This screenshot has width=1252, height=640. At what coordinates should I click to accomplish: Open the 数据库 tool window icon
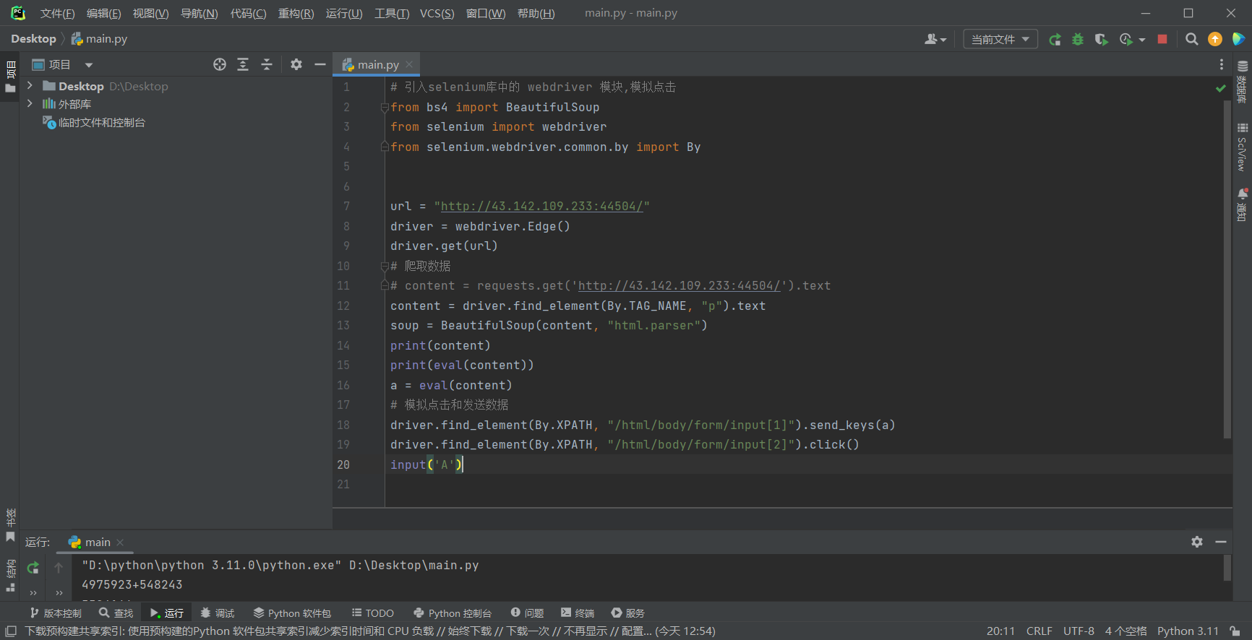pos(1243,82)
